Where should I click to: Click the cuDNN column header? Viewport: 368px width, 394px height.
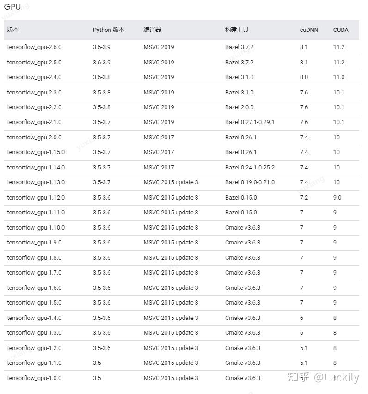(309, 30)
